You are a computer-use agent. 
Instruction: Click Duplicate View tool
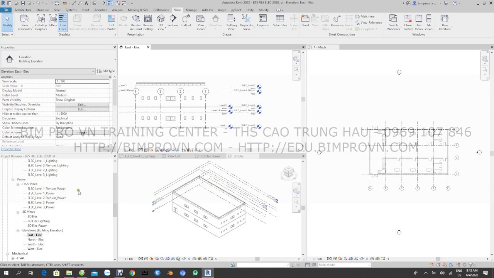pos(246,22)
